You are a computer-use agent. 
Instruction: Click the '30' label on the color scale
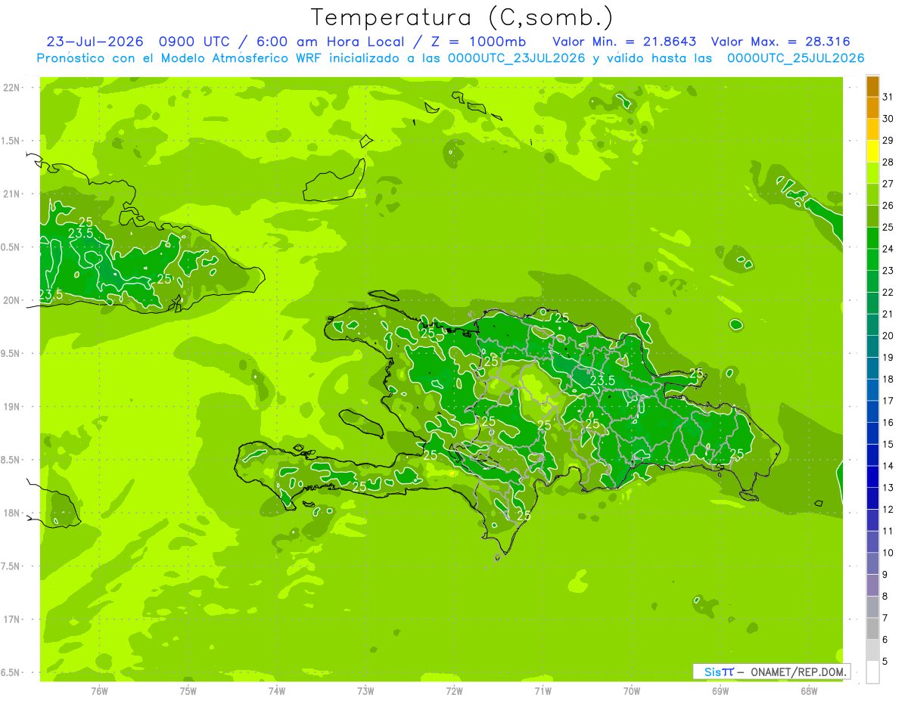(888, 119)
